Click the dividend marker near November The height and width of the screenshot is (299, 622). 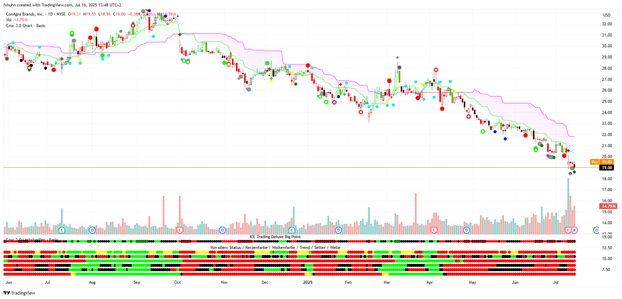(x=222, y=230)
